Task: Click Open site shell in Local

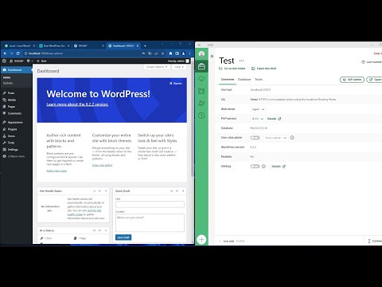Action: [x=263, y=69]
